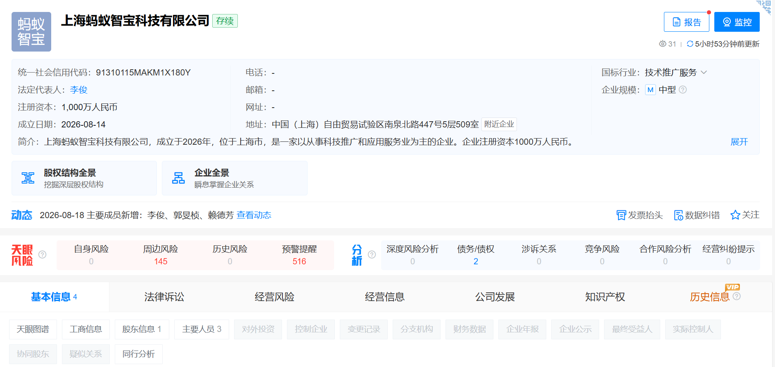This screenshot has width=775, height=367.
Task: Click the 数据纠错 data correction icon
Action: [678, 215]
